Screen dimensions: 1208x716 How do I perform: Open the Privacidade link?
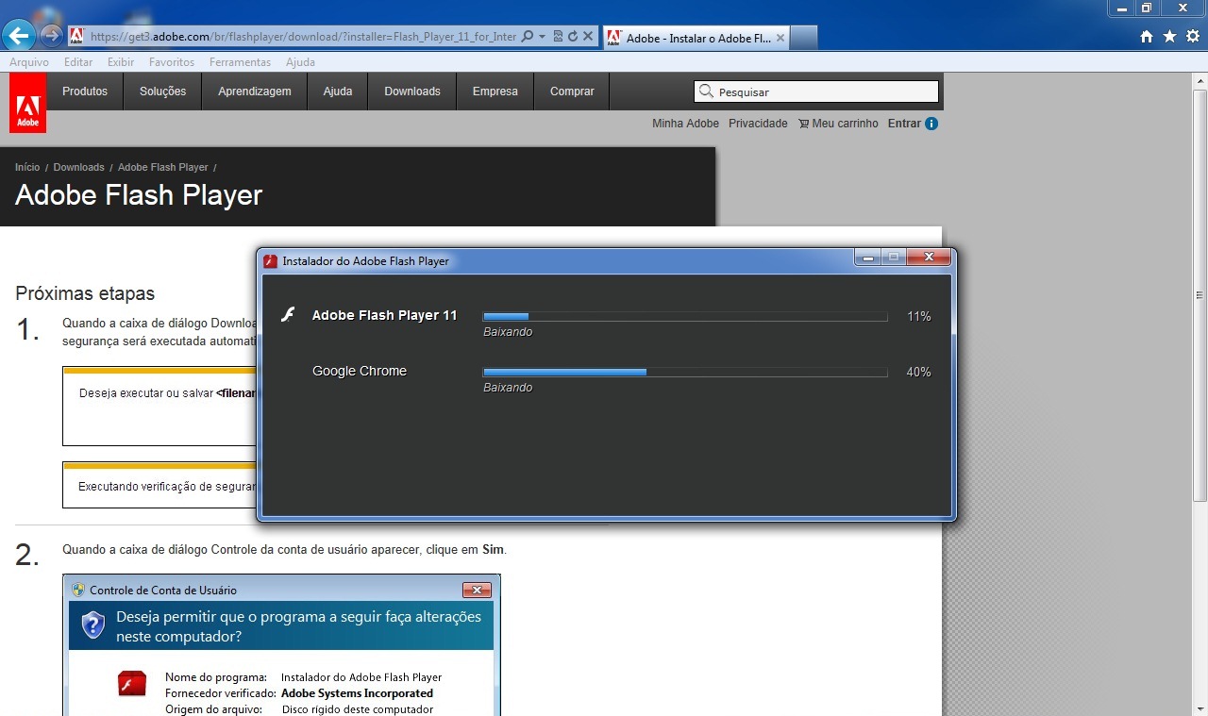(x=758, y=124)
